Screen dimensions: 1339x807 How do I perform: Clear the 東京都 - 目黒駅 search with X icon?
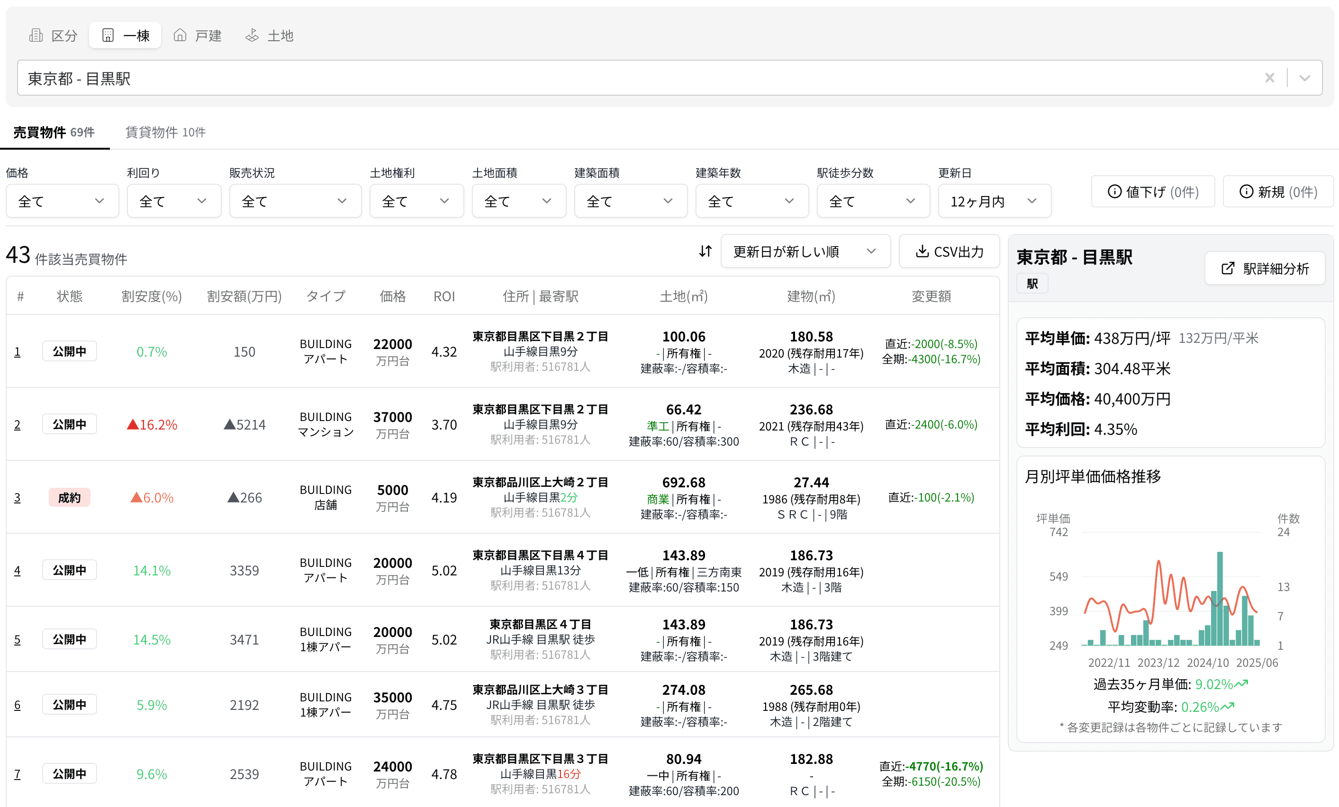pos(1269,78)
